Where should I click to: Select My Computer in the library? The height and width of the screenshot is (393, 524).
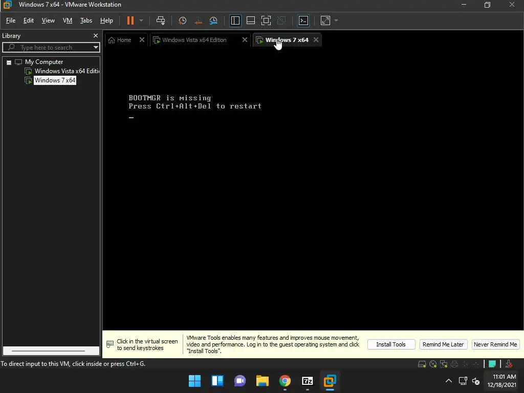point(44,62)
